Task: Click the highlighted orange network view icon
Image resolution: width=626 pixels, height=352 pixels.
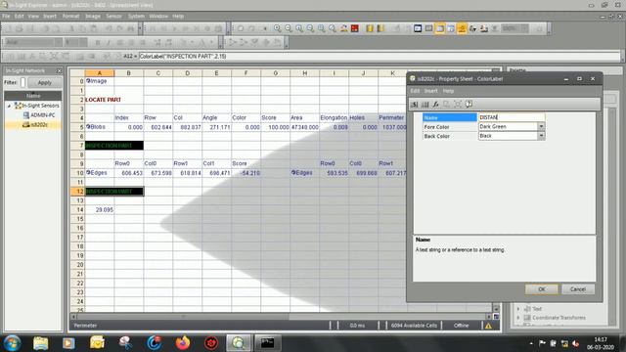Action: (462, 28)
